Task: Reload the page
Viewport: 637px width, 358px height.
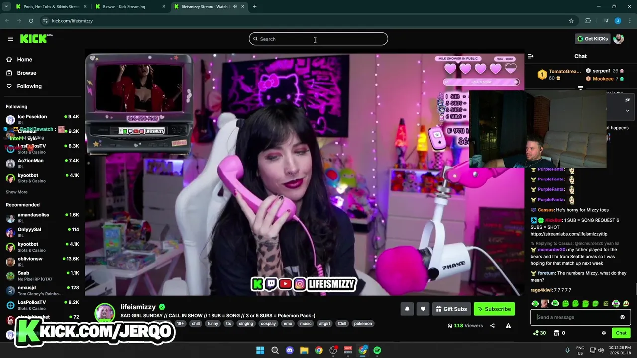Action: click(31, 21)
